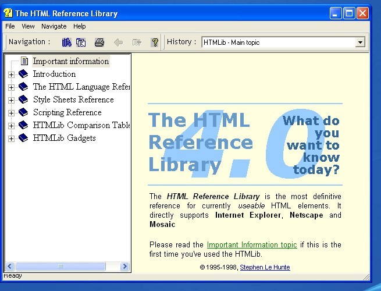Click the Style Sheets Reference book icon
Viewport: 381px width, 291px height.
pos(23,99)
